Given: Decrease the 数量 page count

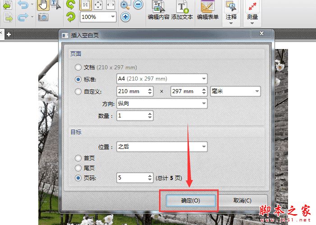Looking at the screenshot, I should click(150, 118).
